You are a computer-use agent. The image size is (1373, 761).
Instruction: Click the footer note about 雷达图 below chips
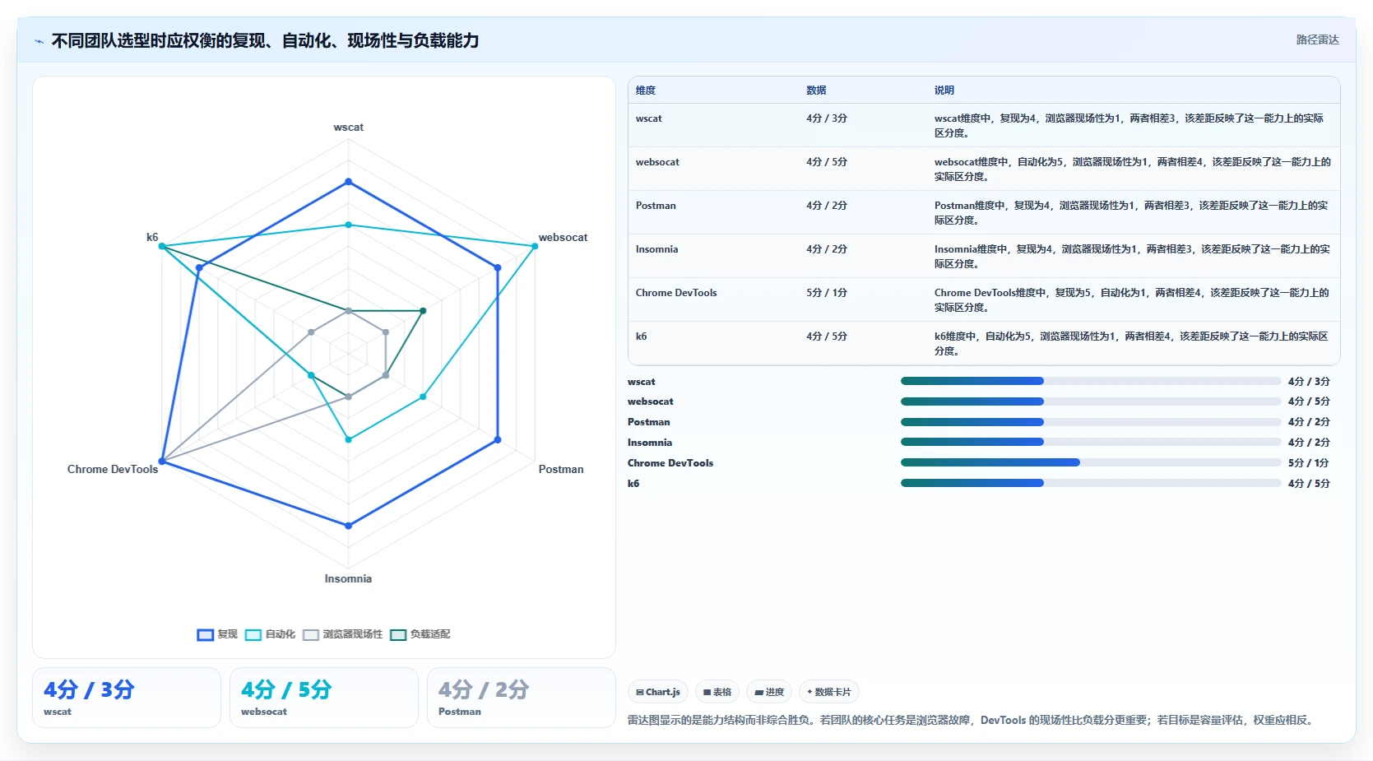click(x=972, y=720)
